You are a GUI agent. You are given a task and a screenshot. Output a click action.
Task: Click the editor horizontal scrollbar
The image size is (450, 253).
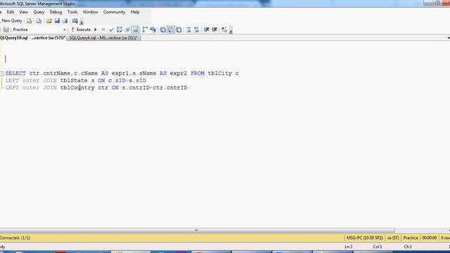click(197, 231)
